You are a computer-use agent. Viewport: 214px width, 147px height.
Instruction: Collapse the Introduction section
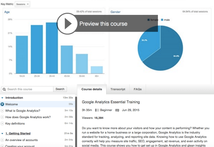[x=2, y=98]
